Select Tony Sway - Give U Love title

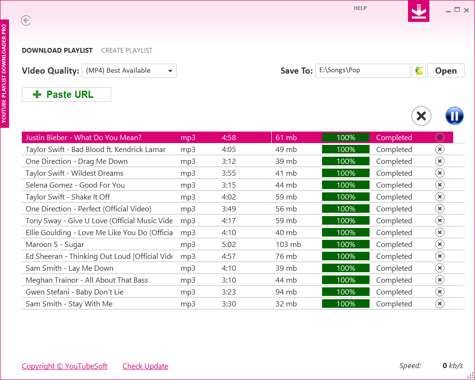coord(99,220)
